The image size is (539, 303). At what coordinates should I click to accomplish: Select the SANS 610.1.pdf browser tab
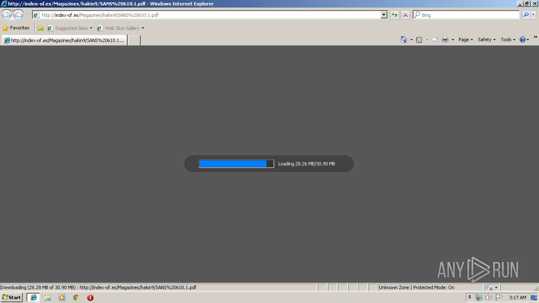coord(64,40)
